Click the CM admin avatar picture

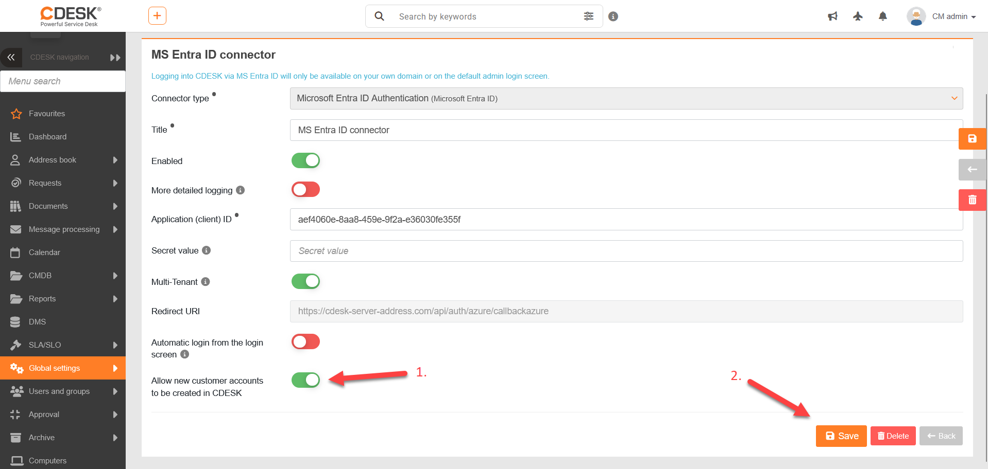[x=916, y=16]
